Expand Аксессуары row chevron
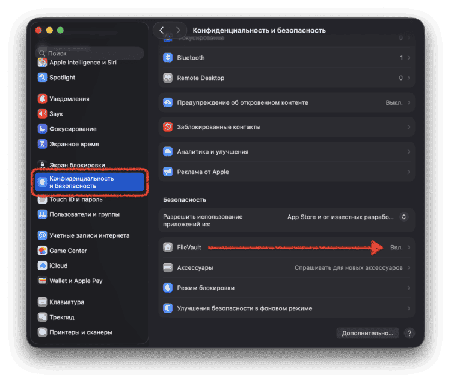This screenshot has height=383, width=451. pos(409,267)
